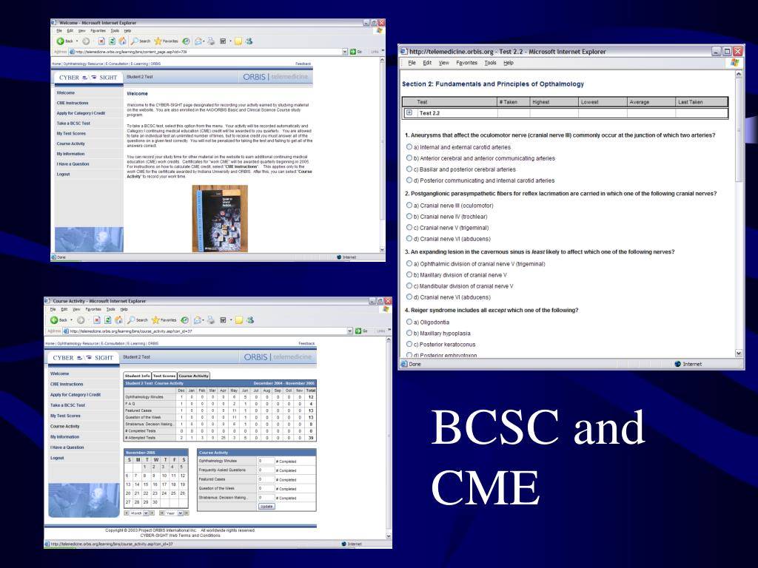Screen dimensions: 758x568
Task: Click Messenger icon in Course Activity window toolbar
Action: [250, 320]
